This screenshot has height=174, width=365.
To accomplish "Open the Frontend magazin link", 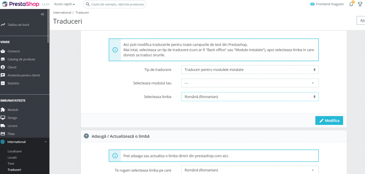I will coord(330,4).
